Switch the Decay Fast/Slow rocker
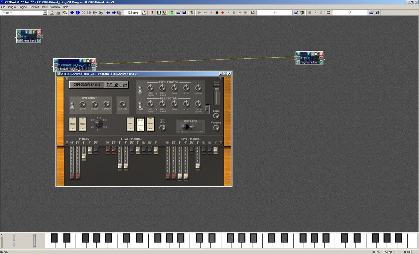This screenshot has width=419, height=254. (x=151, y=124)
